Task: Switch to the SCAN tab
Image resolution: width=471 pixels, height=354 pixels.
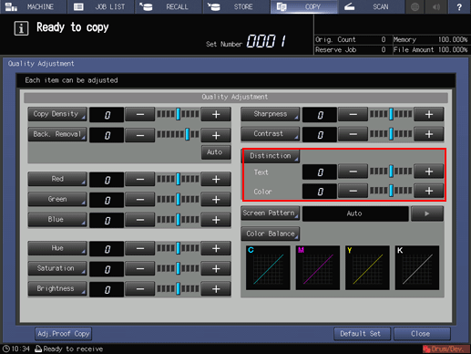Action: [371, 6]
